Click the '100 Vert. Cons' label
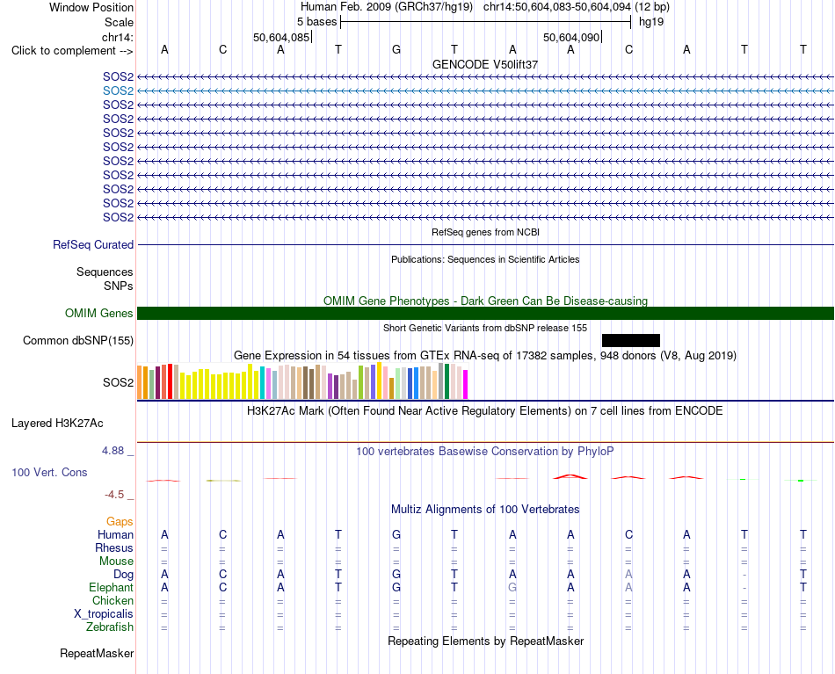This screenshot has height=674, width=835. pyautogui.click(x=49, y=472)
